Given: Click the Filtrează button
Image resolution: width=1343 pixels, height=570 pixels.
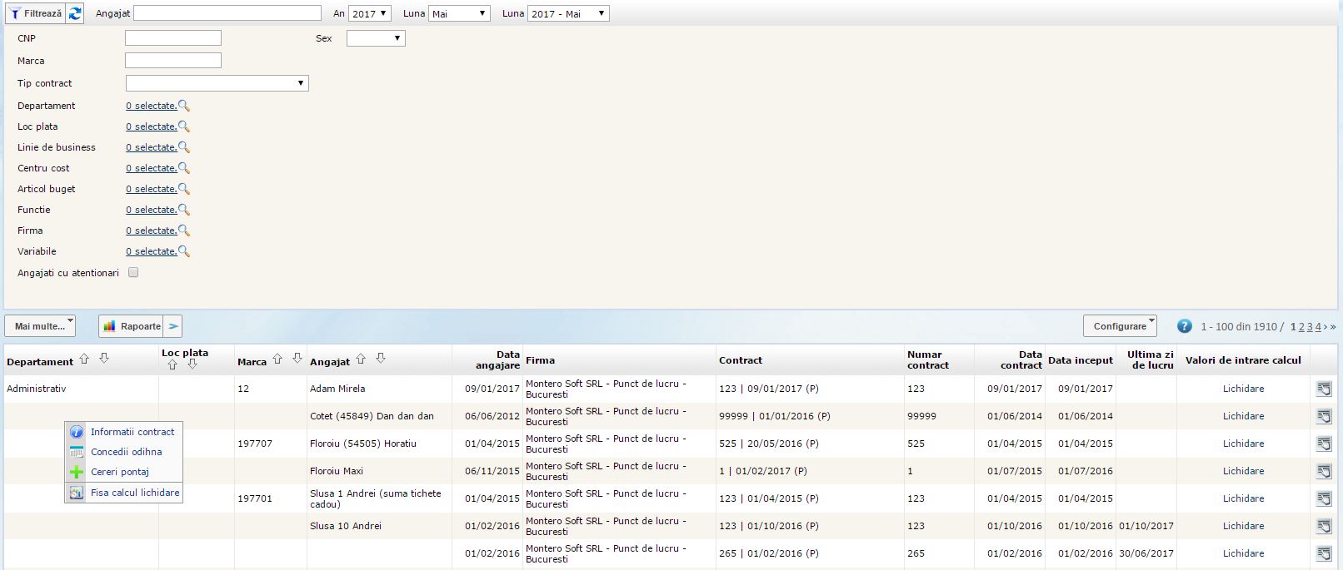Looking at the screenshot, I should click(35, 13).
